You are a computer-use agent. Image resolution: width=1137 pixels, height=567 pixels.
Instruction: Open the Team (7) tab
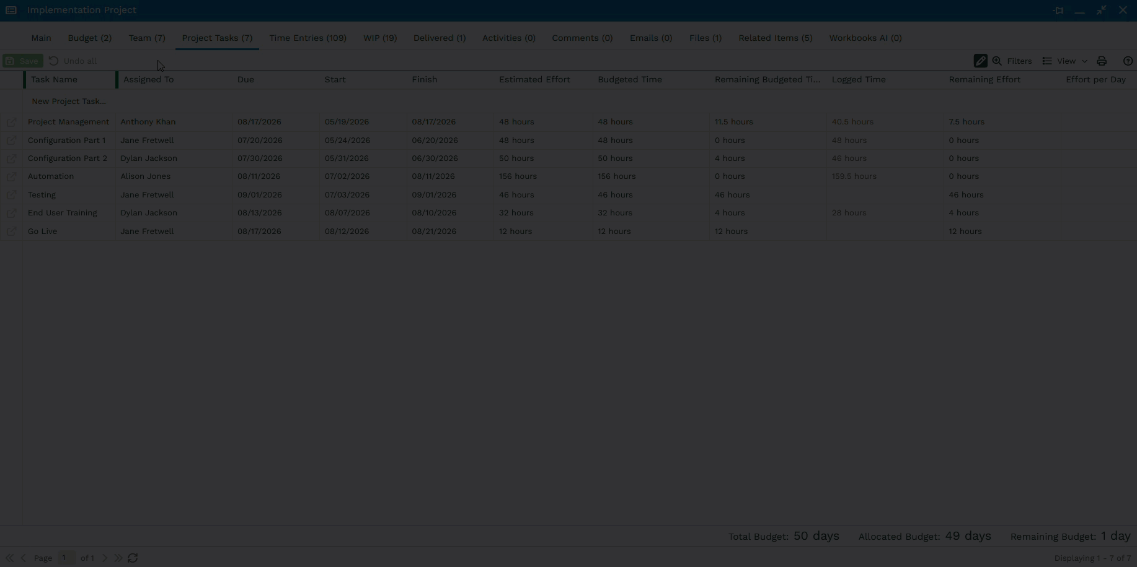tap(147, 38)
